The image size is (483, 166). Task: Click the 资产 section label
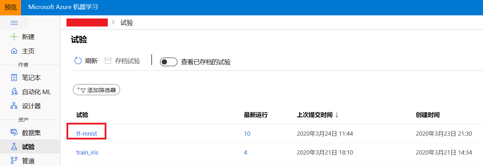23,119
